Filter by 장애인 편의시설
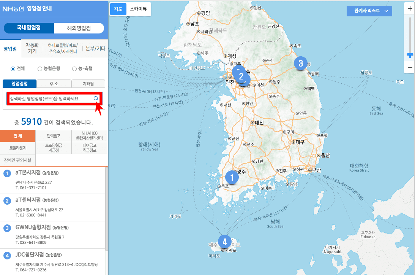The image size is (415, 275). coord(18,160)
